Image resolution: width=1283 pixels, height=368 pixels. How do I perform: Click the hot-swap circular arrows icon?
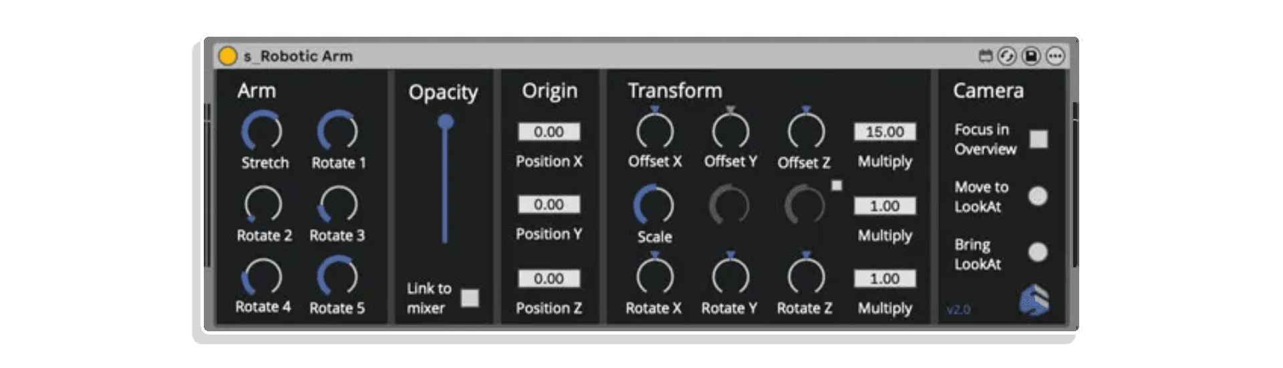1007,56
